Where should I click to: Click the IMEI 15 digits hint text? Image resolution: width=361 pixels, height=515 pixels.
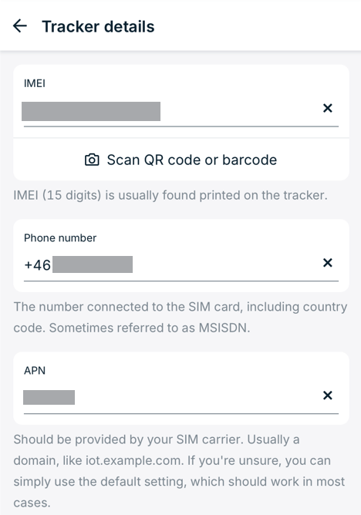[x=170, y=195]
